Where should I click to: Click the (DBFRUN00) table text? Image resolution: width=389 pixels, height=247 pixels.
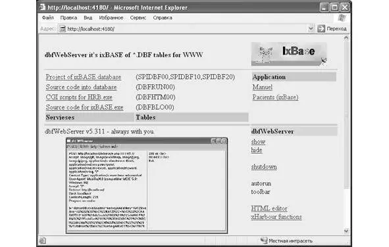coord(155,87)
